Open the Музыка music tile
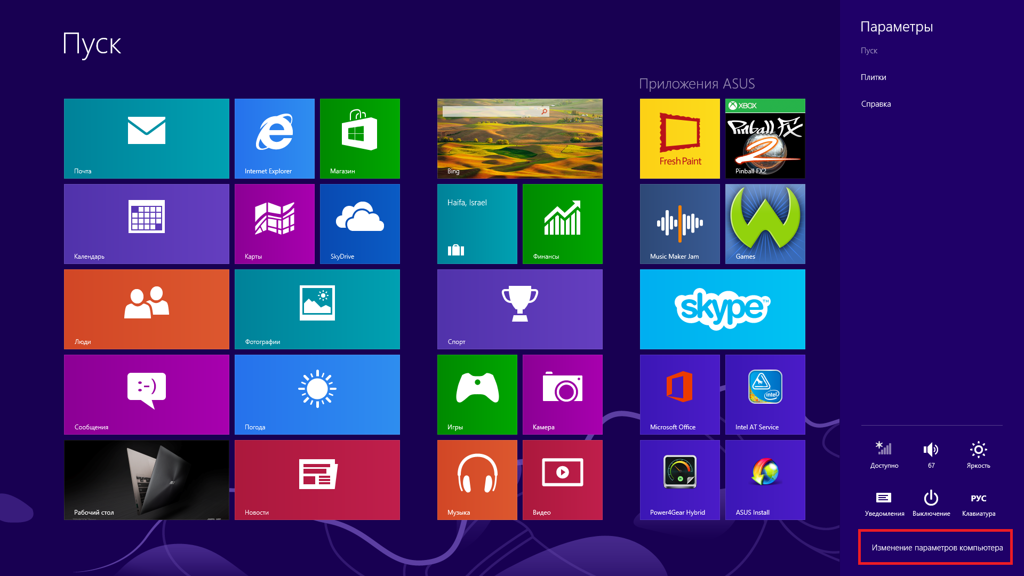 point(477,480)
